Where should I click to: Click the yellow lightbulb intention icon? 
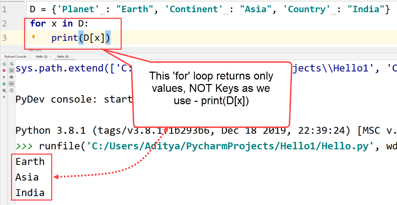[x=34, y=37]
